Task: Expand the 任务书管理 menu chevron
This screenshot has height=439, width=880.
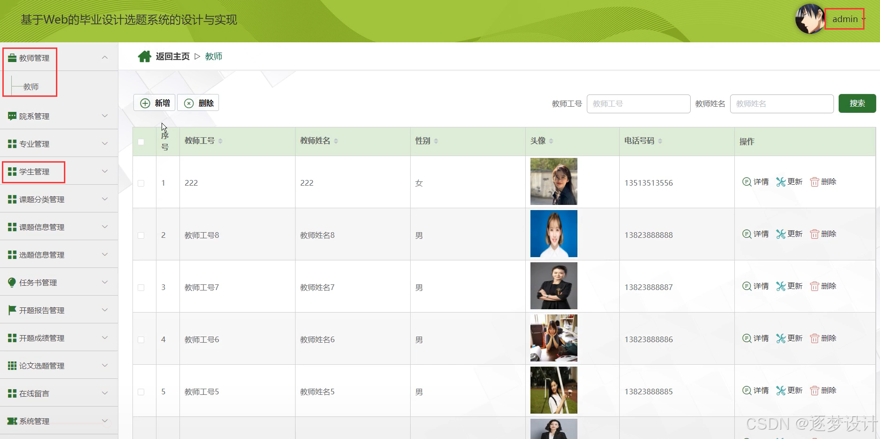Action: point(105,282)
